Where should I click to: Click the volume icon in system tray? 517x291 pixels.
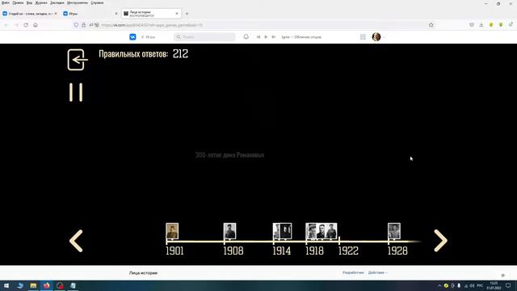click(x=472, y=285)
